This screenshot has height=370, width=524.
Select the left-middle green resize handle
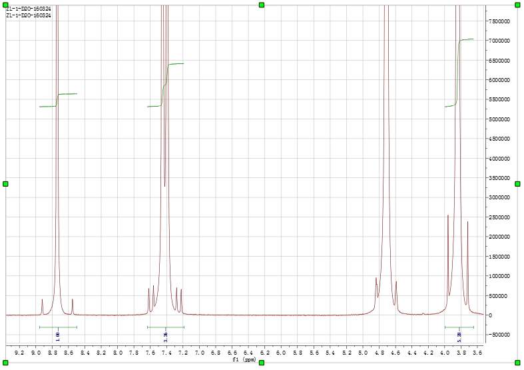coord(5,183)
